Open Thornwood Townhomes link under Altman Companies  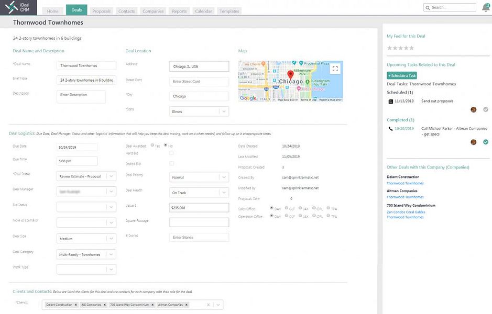(405, 197)
